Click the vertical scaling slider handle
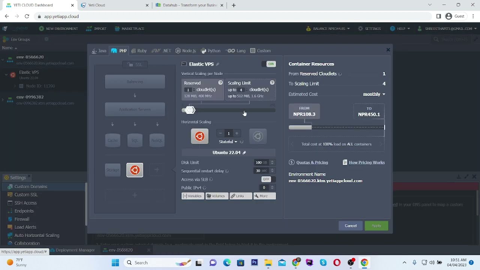Image resolution: width=480 pixels, height=270 pixels. (190, 110)
